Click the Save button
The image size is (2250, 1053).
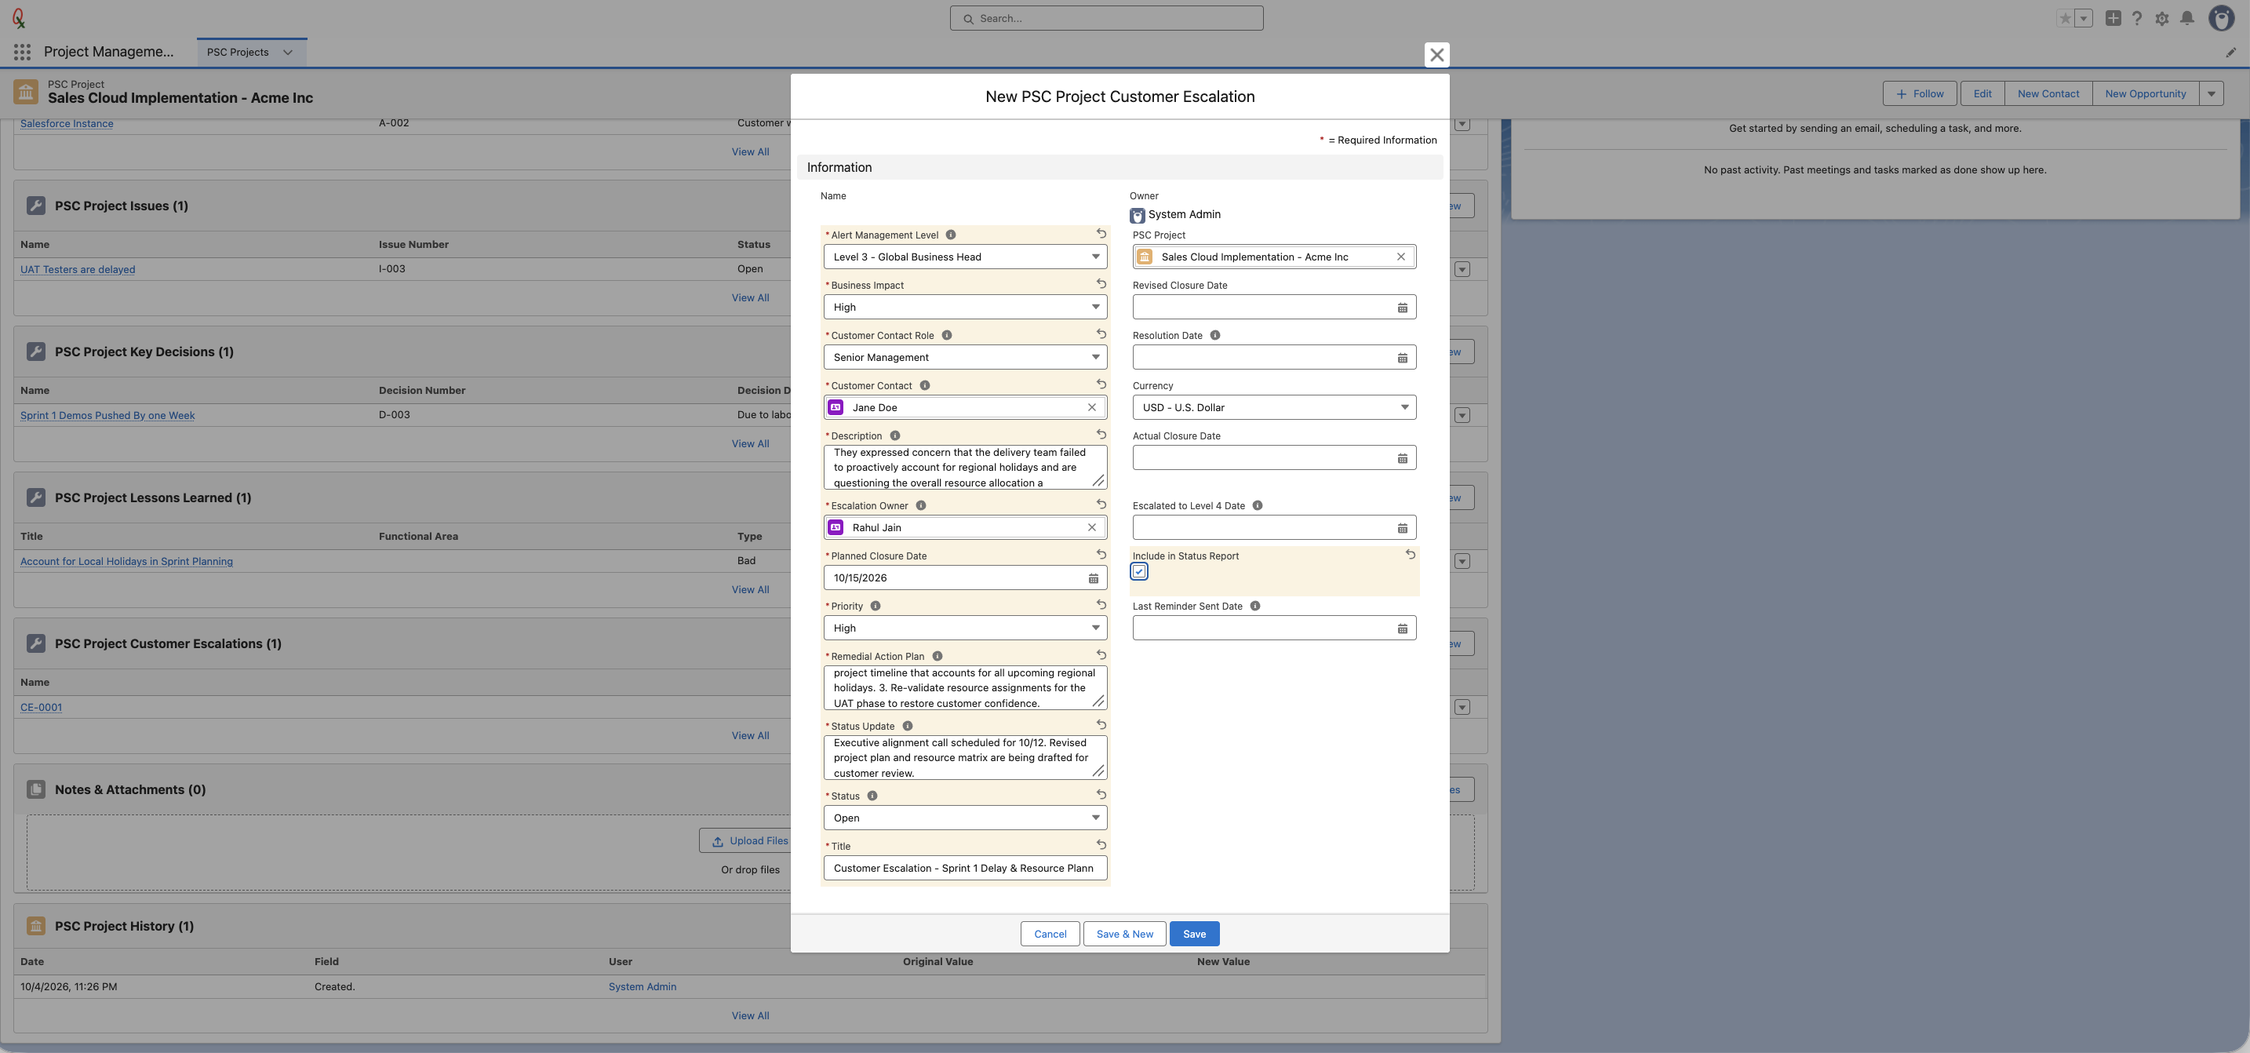coord(1194,933)
